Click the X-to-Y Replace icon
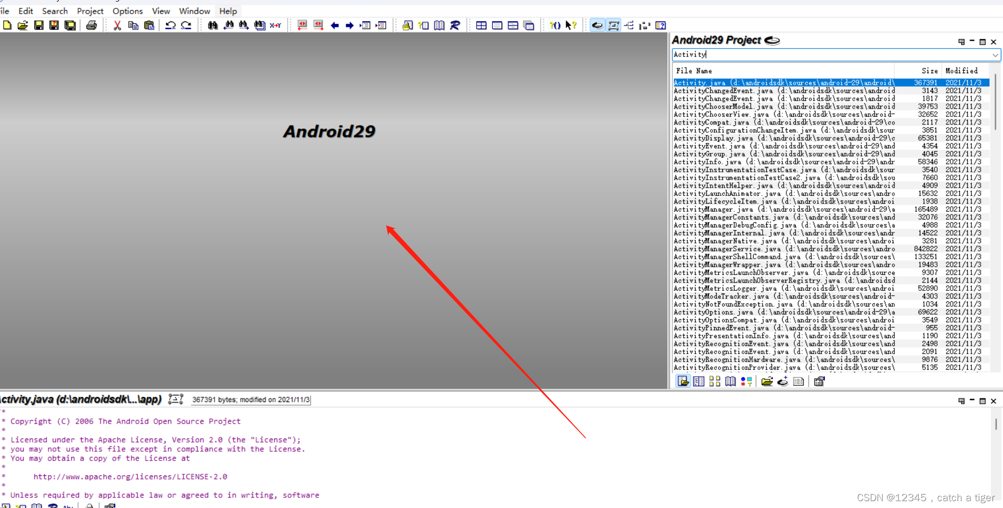This screenshot has height=508, width=1003. point(275,25)
